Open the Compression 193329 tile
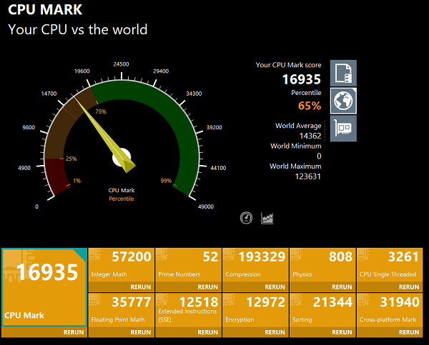 click(x=255, y=265)
